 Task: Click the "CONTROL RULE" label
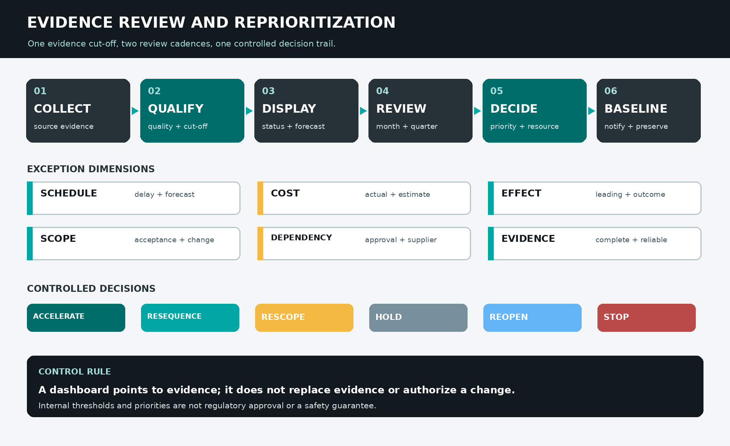pyautogui.click(x=75, y=372)
